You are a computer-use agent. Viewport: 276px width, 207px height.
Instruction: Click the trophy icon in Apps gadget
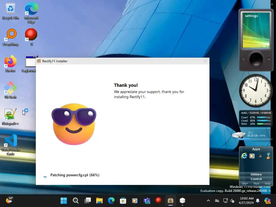[268, 156]
